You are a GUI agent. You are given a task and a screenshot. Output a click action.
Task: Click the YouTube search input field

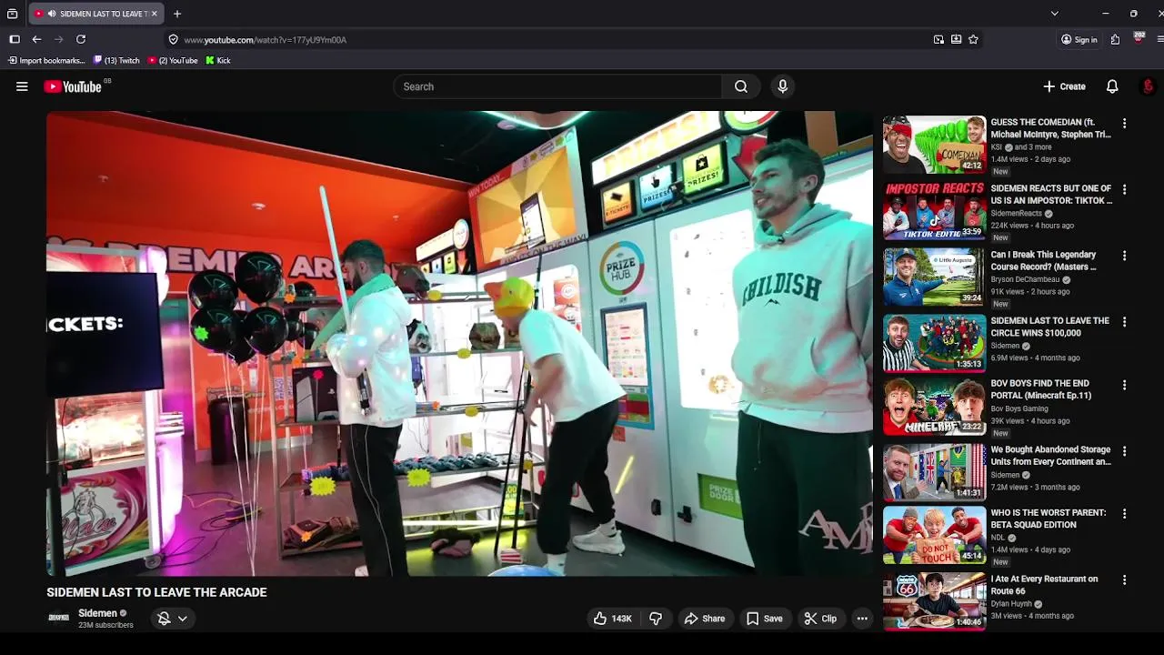pos(557,86)
